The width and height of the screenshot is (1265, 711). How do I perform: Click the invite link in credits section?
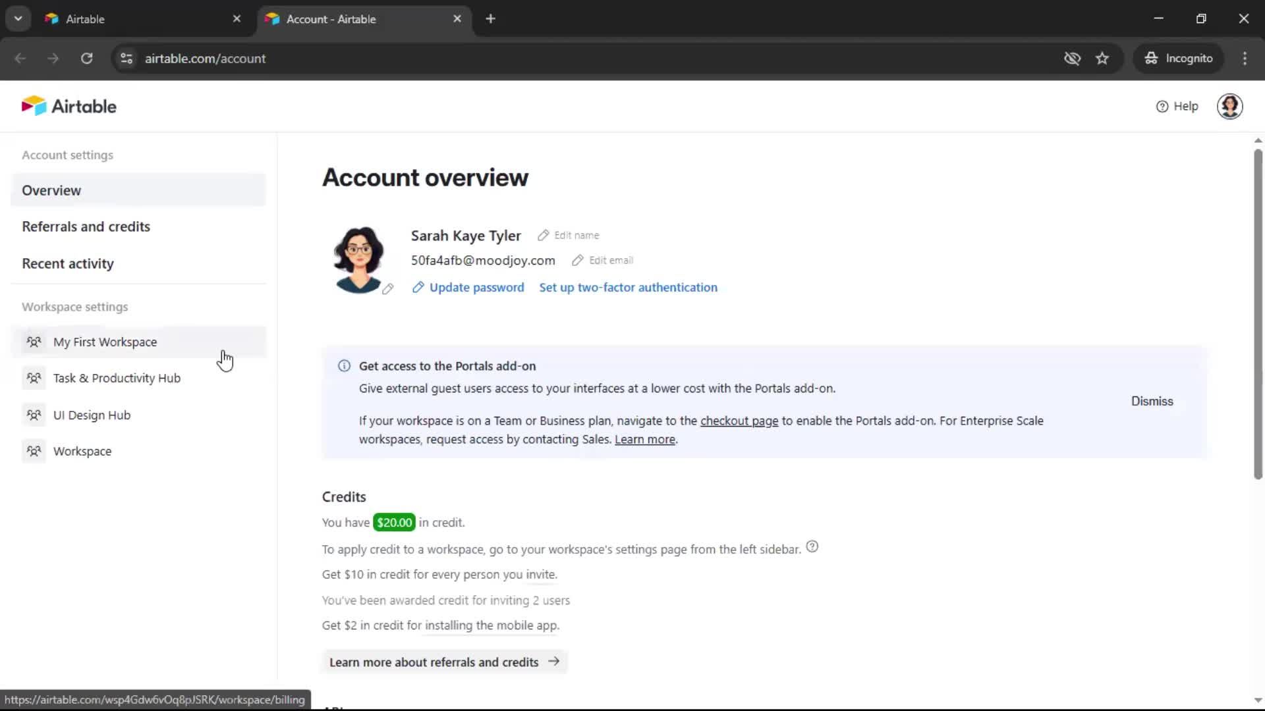coord(540,574)
